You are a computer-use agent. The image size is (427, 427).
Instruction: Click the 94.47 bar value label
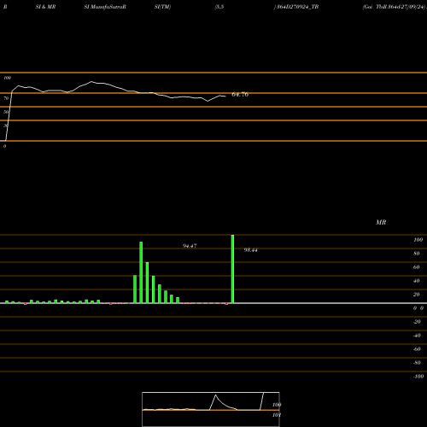point(190,246)
